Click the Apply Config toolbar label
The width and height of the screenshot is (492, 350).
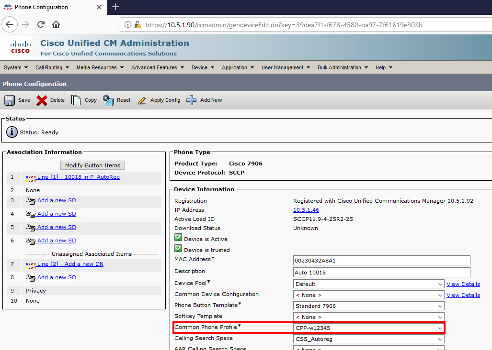point(165,100)
